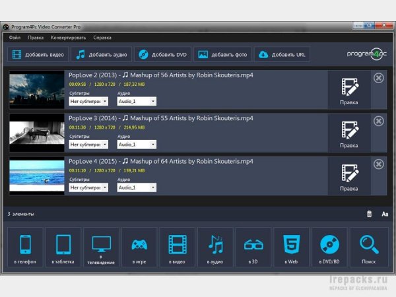This screenshot has height=297, width=396.
Task: Click the app icon in title bar
Action: [6, 27]
